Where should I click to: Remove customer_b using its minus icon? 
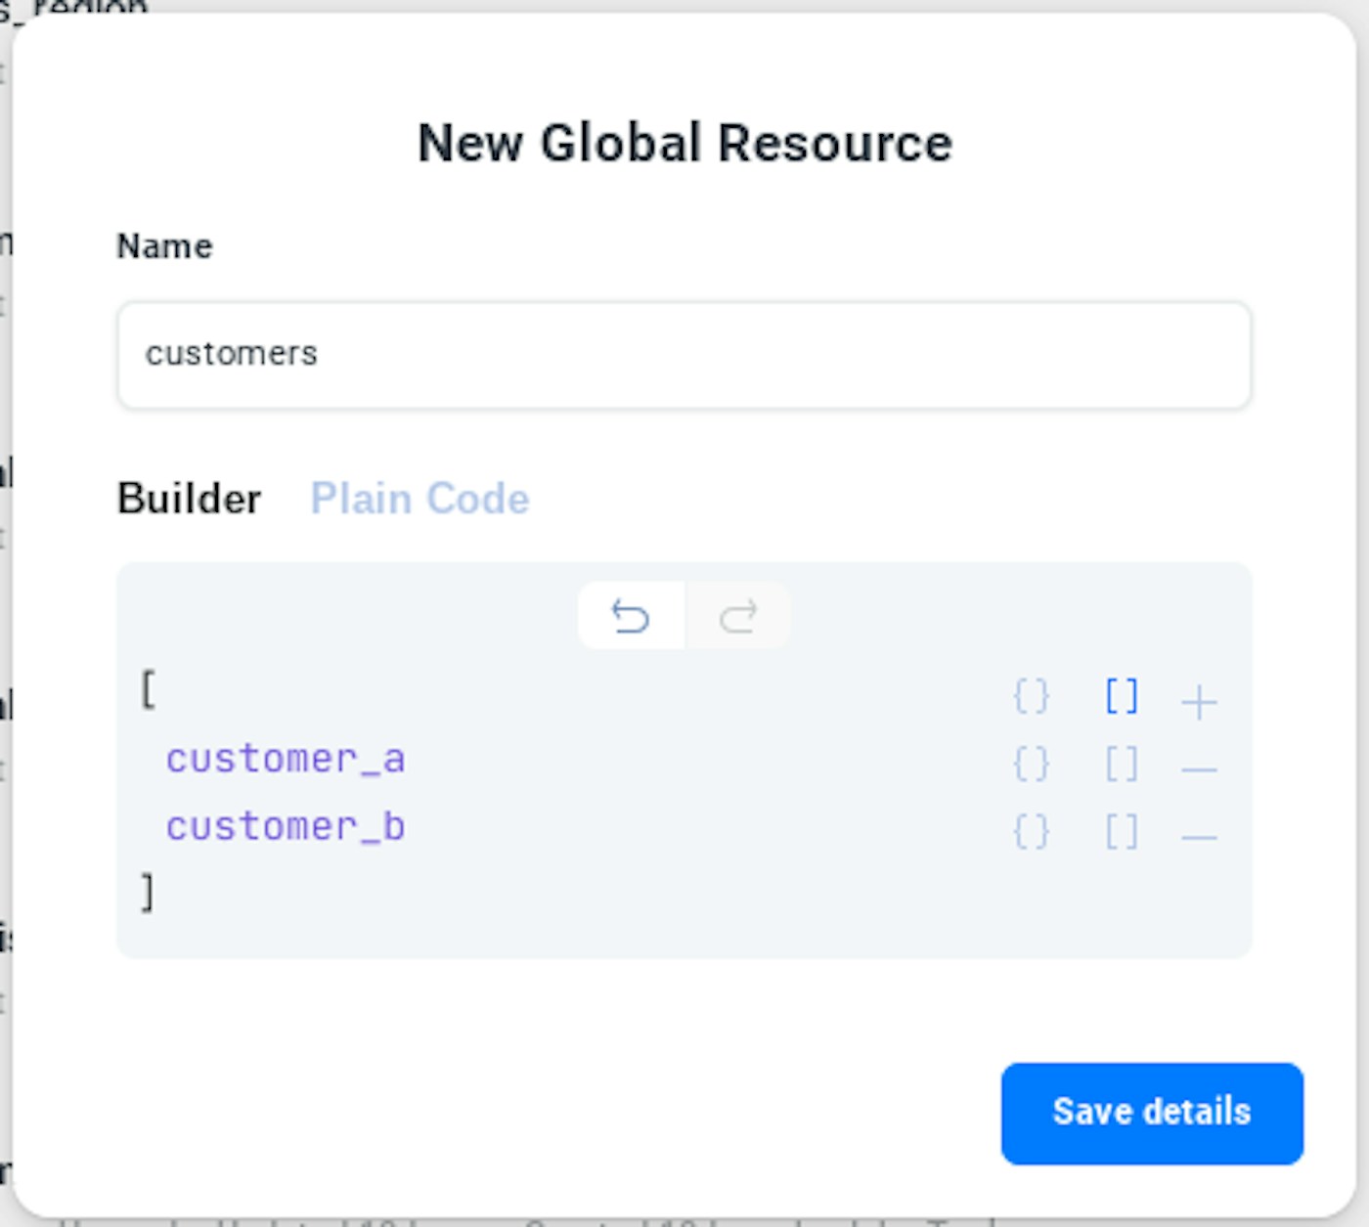click(1199, 838)
